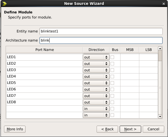Enable Bus checkbox for LED6
Viewport: 168px width, 137px height.
coord(112,89)
